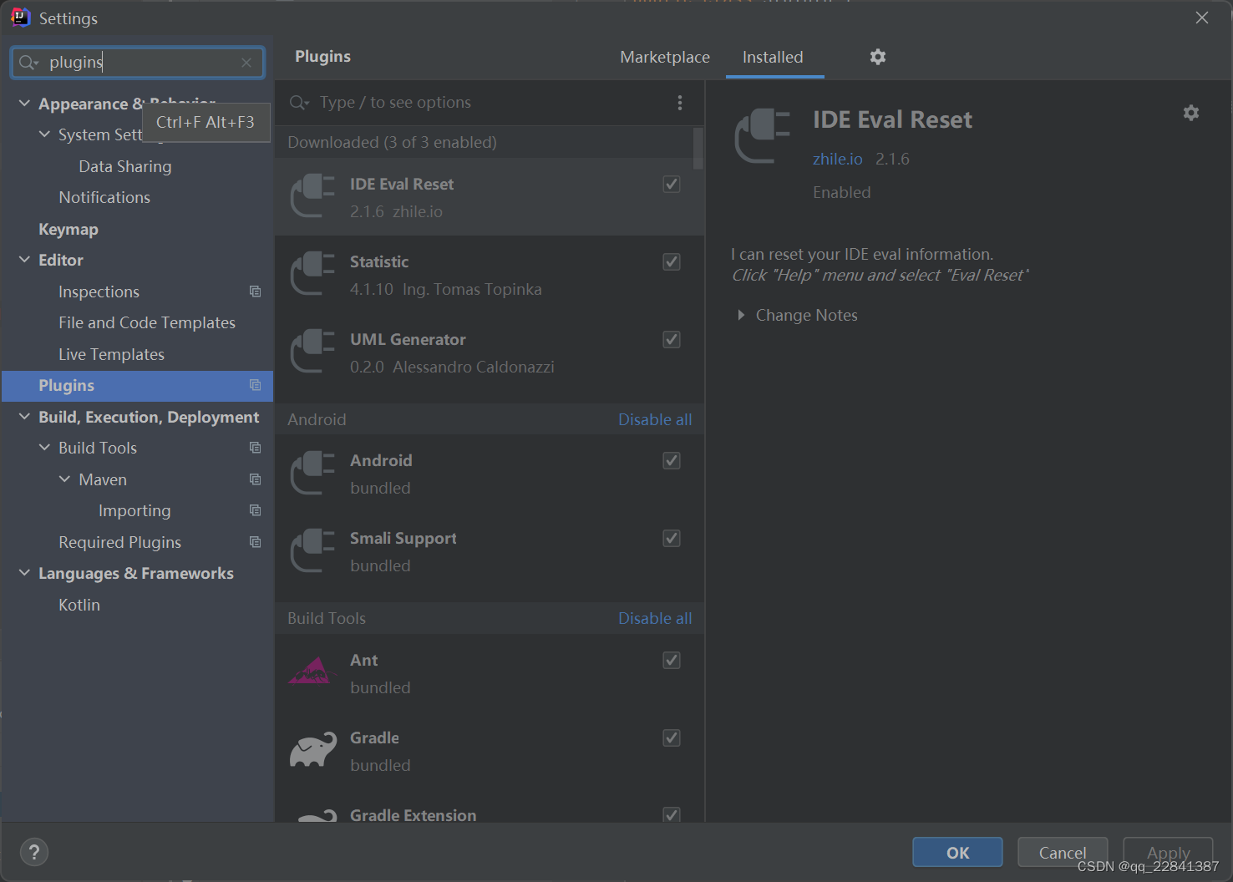The height and width of the screenshot is (882, 1233).
Task: Click the Smali Support plug icon
Action: (312, 550)
